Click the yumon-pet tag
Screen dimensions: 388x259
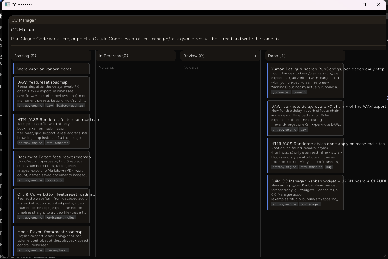281,92
